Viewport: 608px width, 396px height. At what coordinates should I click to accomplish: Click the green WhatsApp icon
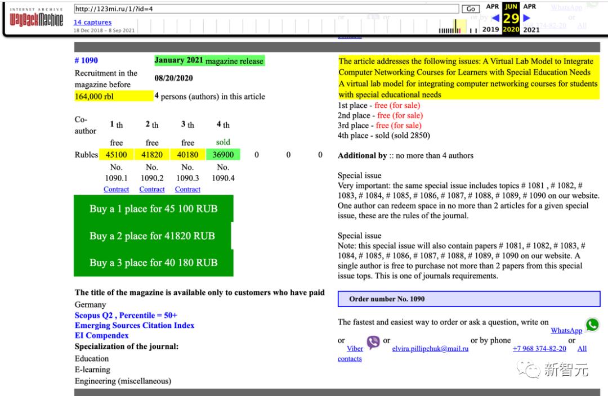click(x=592, y=325)
